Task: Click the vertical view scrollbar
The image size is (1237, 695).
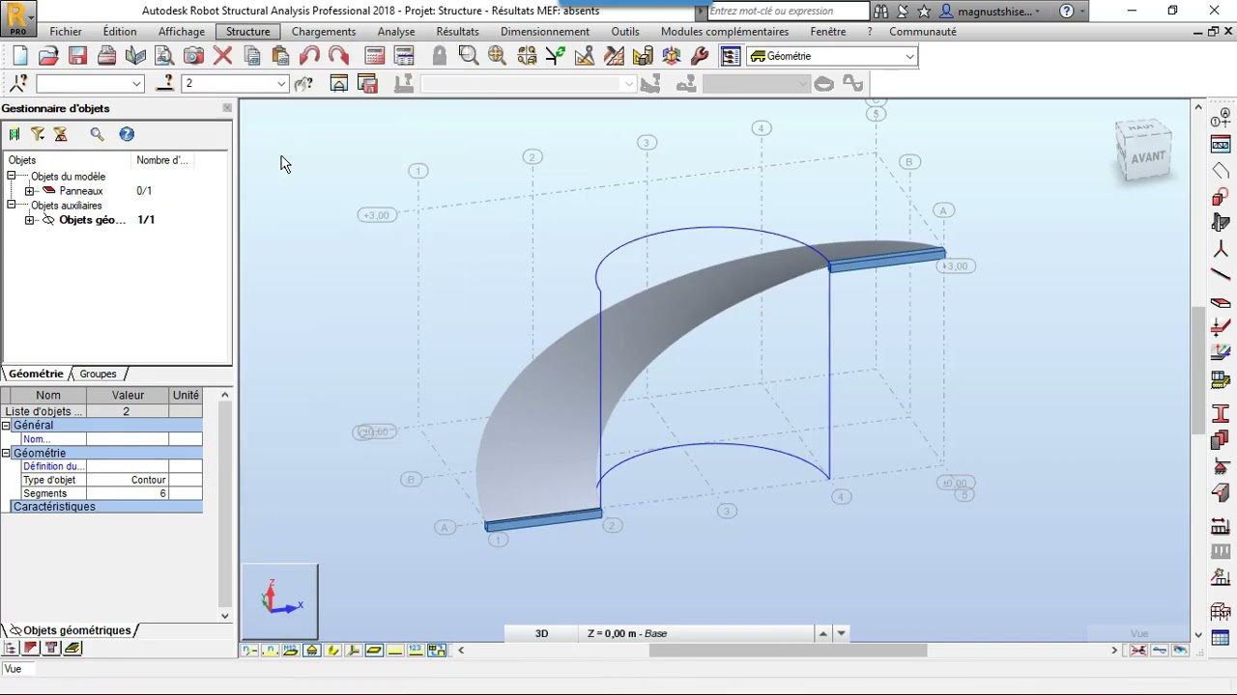Action: pyautogui.click(x=1198, y=371)
